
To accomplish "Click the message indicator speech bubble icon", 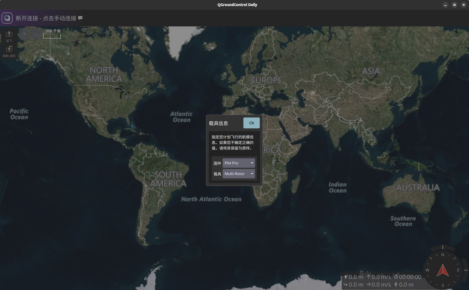I will [x=80, y=18].
